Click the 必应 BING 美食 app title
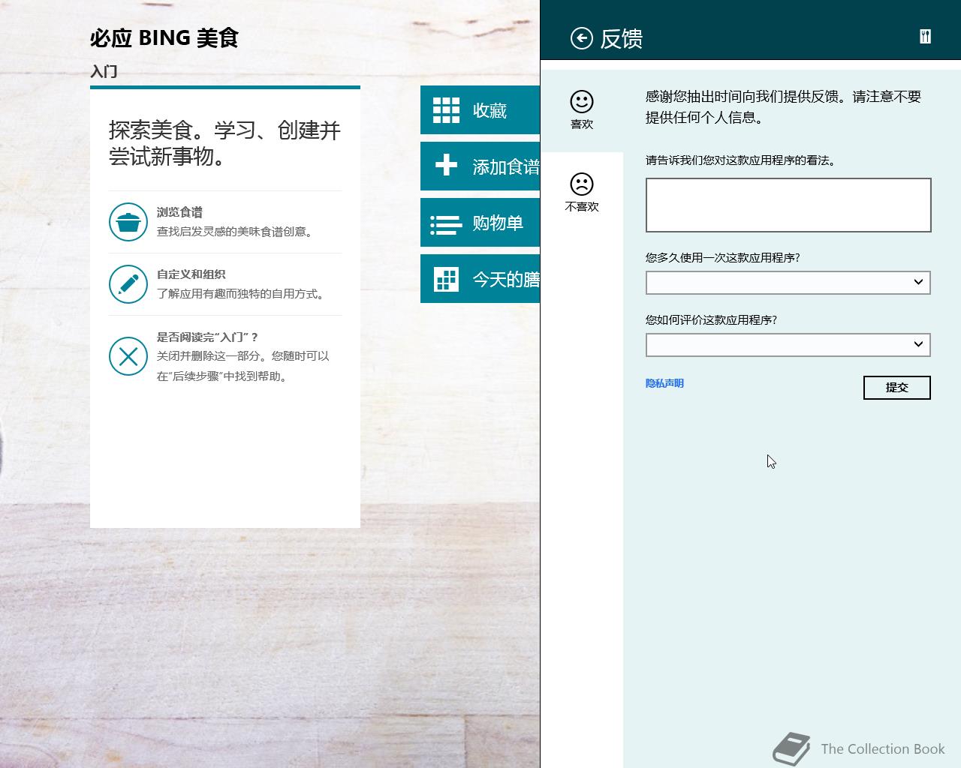The height and width of the screenshot is (768, 961). coord(164,37)
